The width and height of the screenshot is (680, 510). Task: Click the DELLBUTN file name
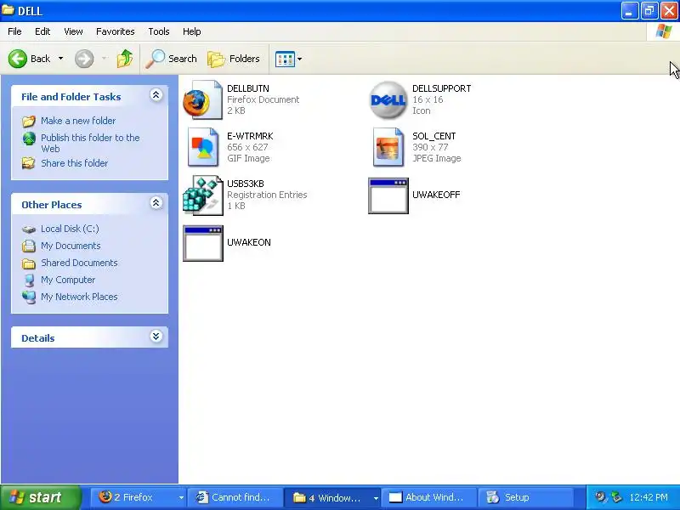248,88
